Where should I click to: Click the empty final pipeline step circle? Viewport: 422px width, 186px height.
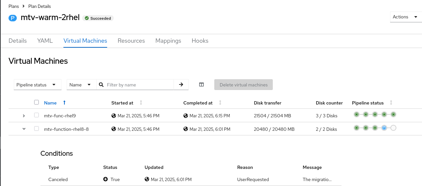point(393,128)
